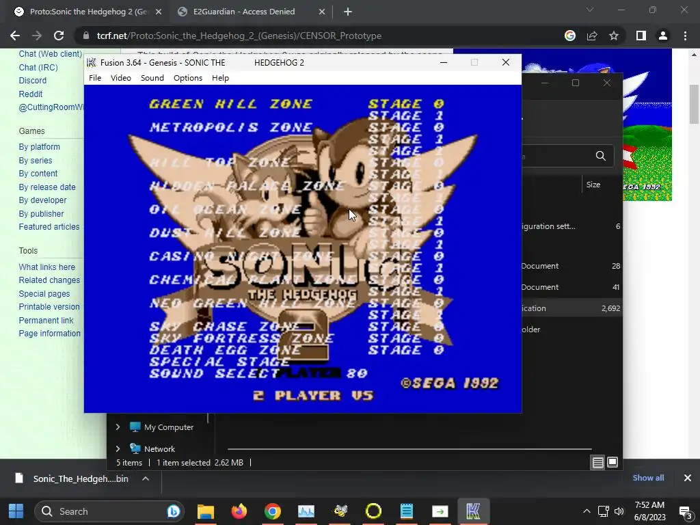Open the Chat (IRC) link
This screenshot has width=700, height=525.
tap(38, 68)
